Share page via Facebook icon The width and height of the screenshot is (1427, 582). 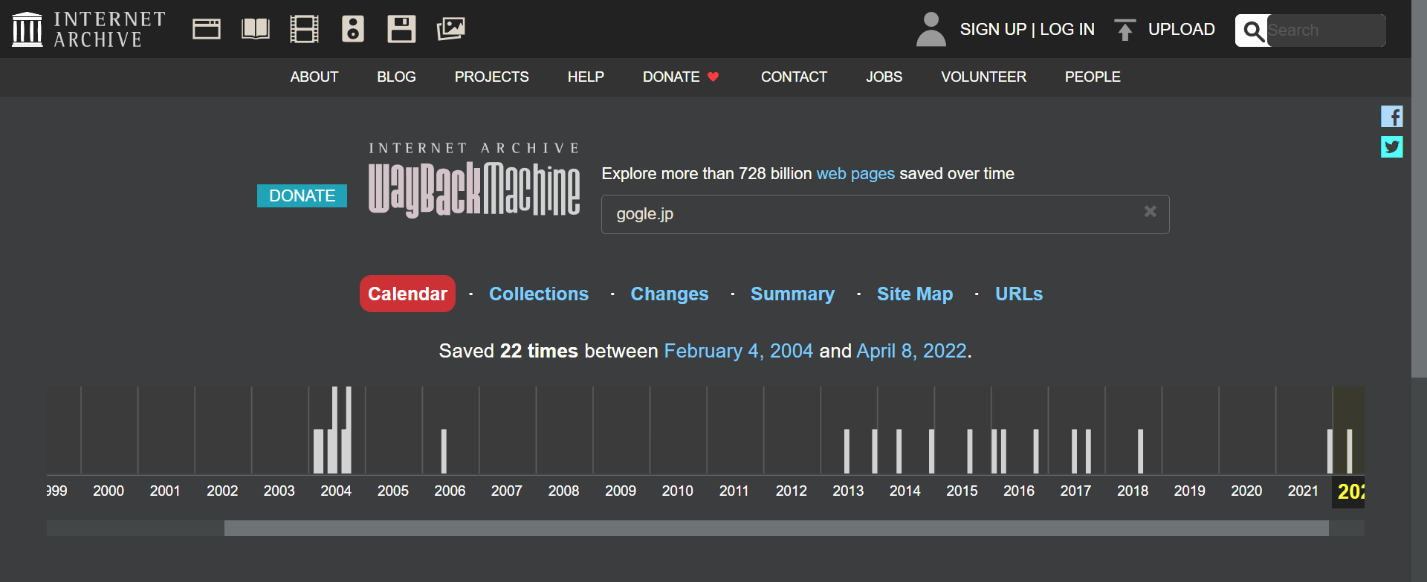pos(1391,117)
